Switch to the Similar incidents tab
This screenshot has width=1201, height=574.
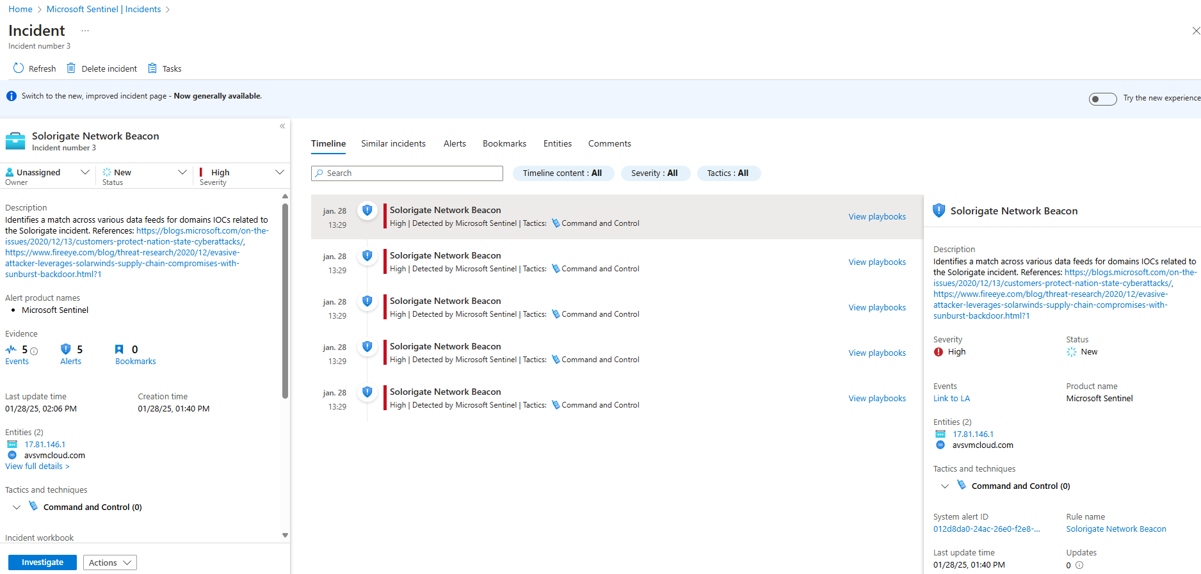393,143
